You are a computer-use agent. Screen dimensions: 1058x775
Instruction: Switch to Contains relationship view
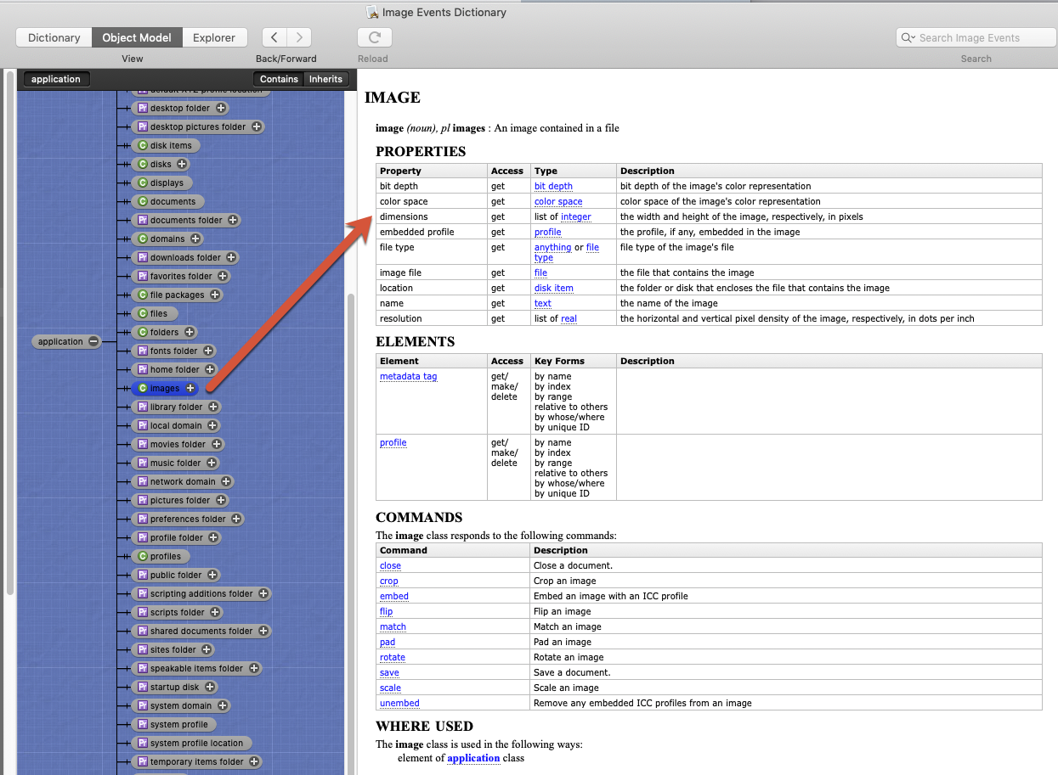(x=279, y=79)
